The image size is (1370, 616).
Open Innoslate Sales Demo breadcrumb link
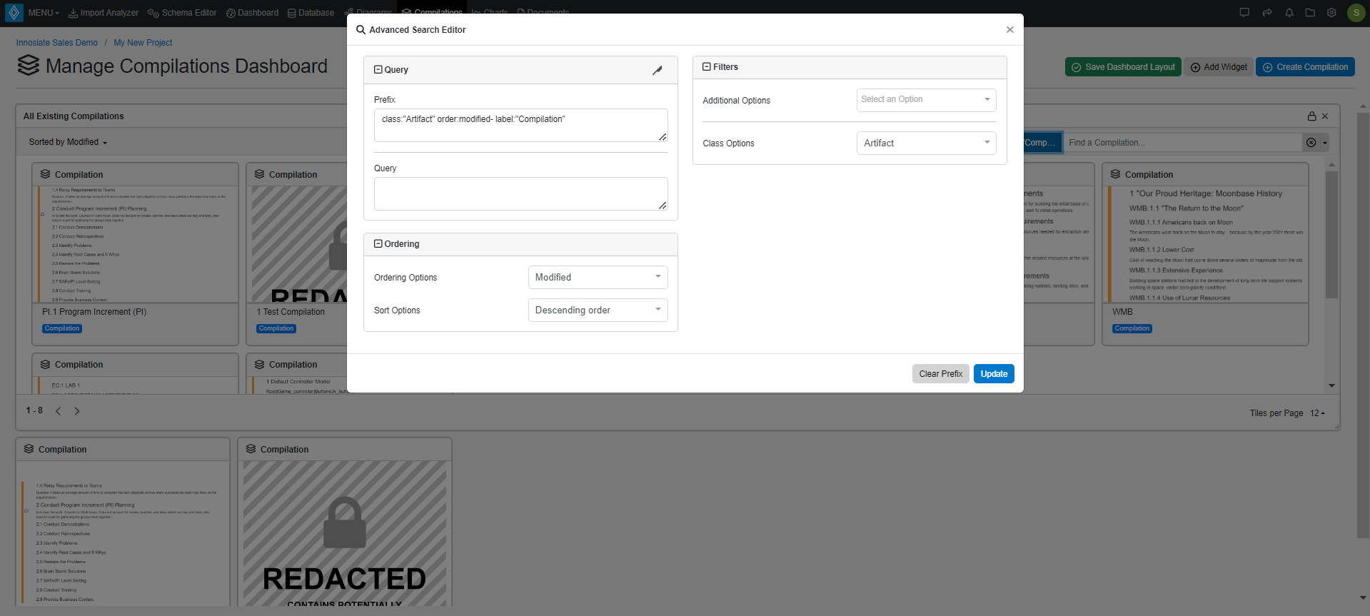point(57,43)
